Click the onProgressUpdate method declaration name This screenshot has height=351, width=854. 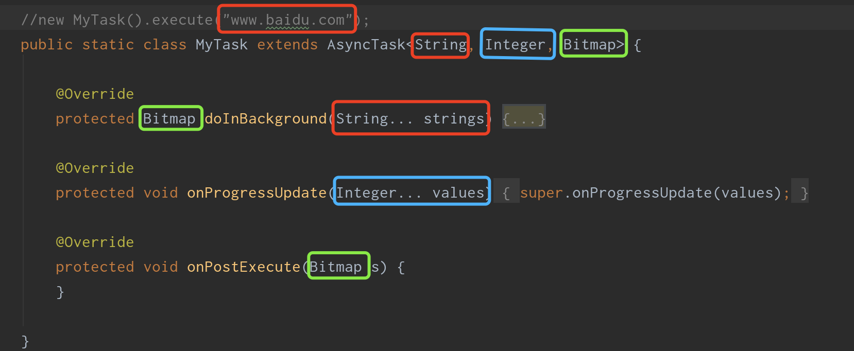tap(257, 193)
